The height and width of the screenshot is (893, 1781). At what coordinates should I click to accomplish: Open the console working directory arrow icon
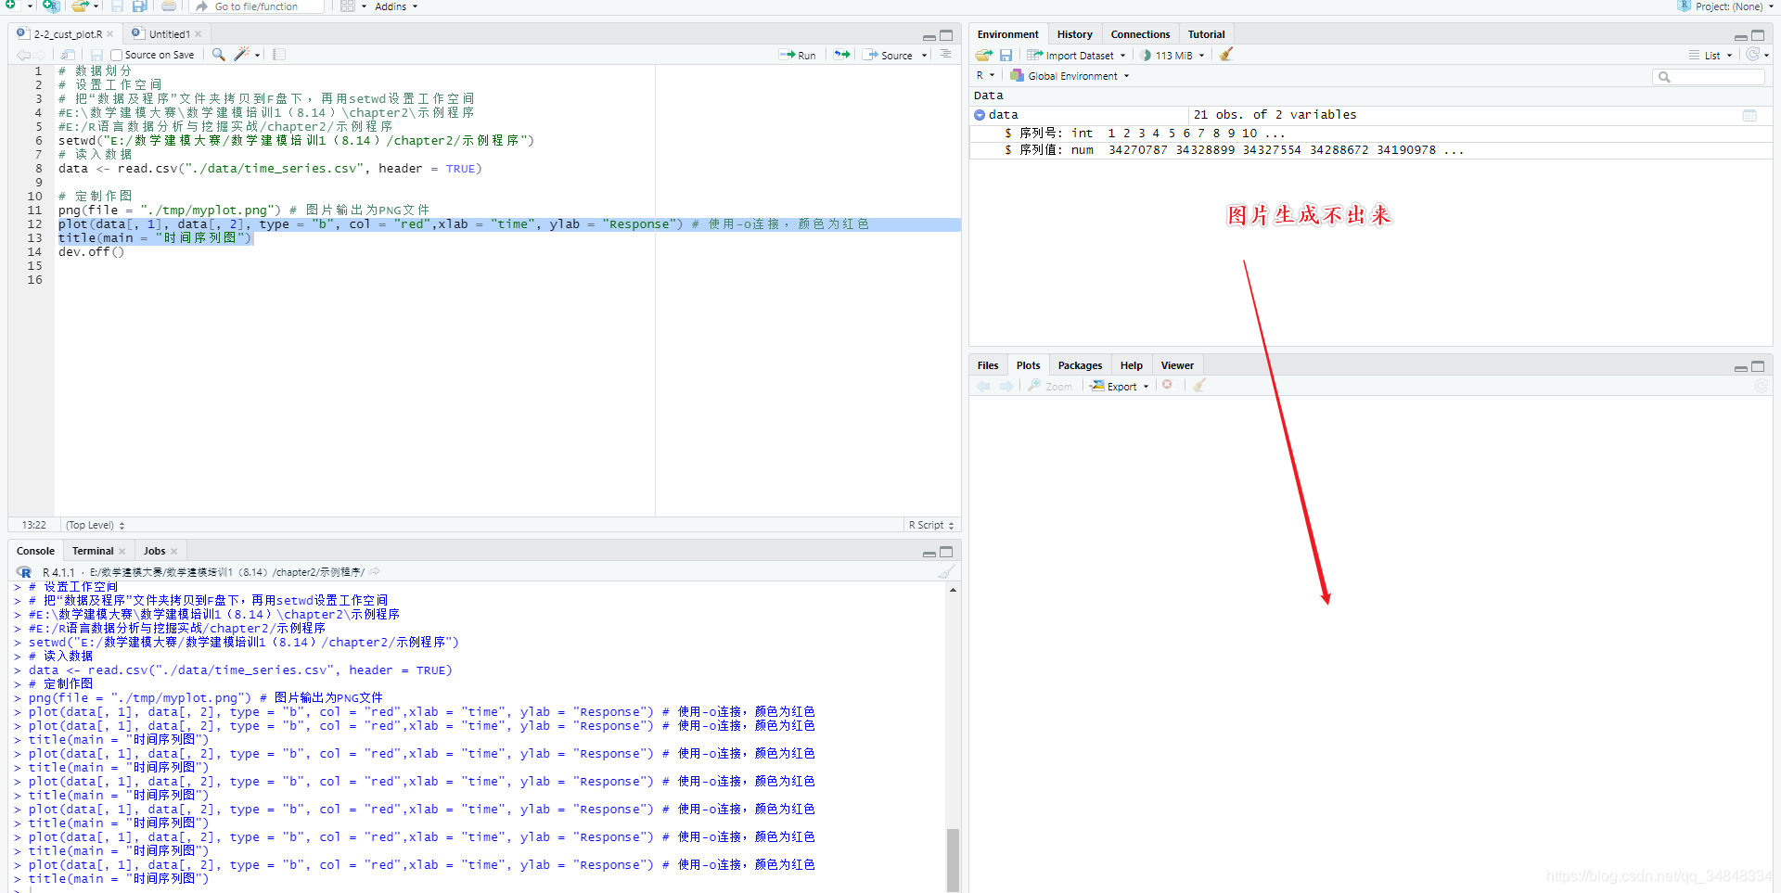pyautogui.click(x=375, y=572)
